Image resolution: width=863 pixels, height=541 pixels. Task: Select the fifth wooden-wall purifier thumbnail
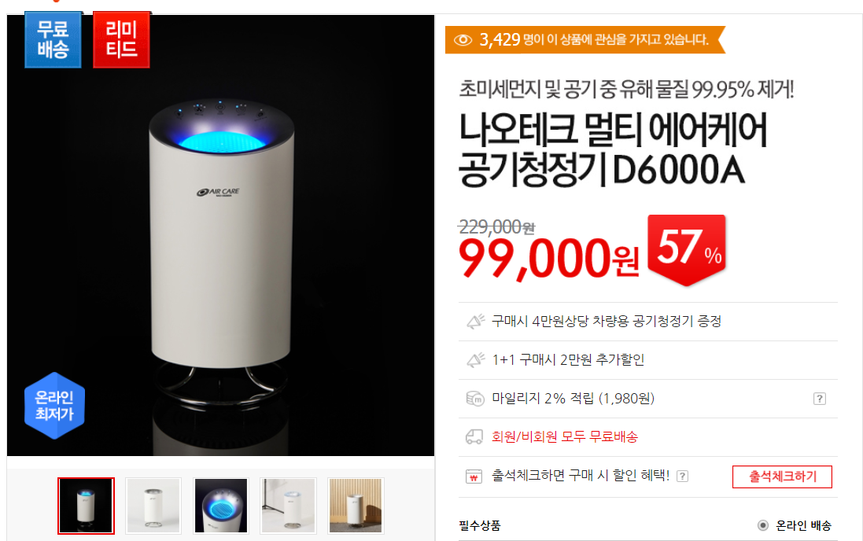pyautogui.click(x=356, y=506)
